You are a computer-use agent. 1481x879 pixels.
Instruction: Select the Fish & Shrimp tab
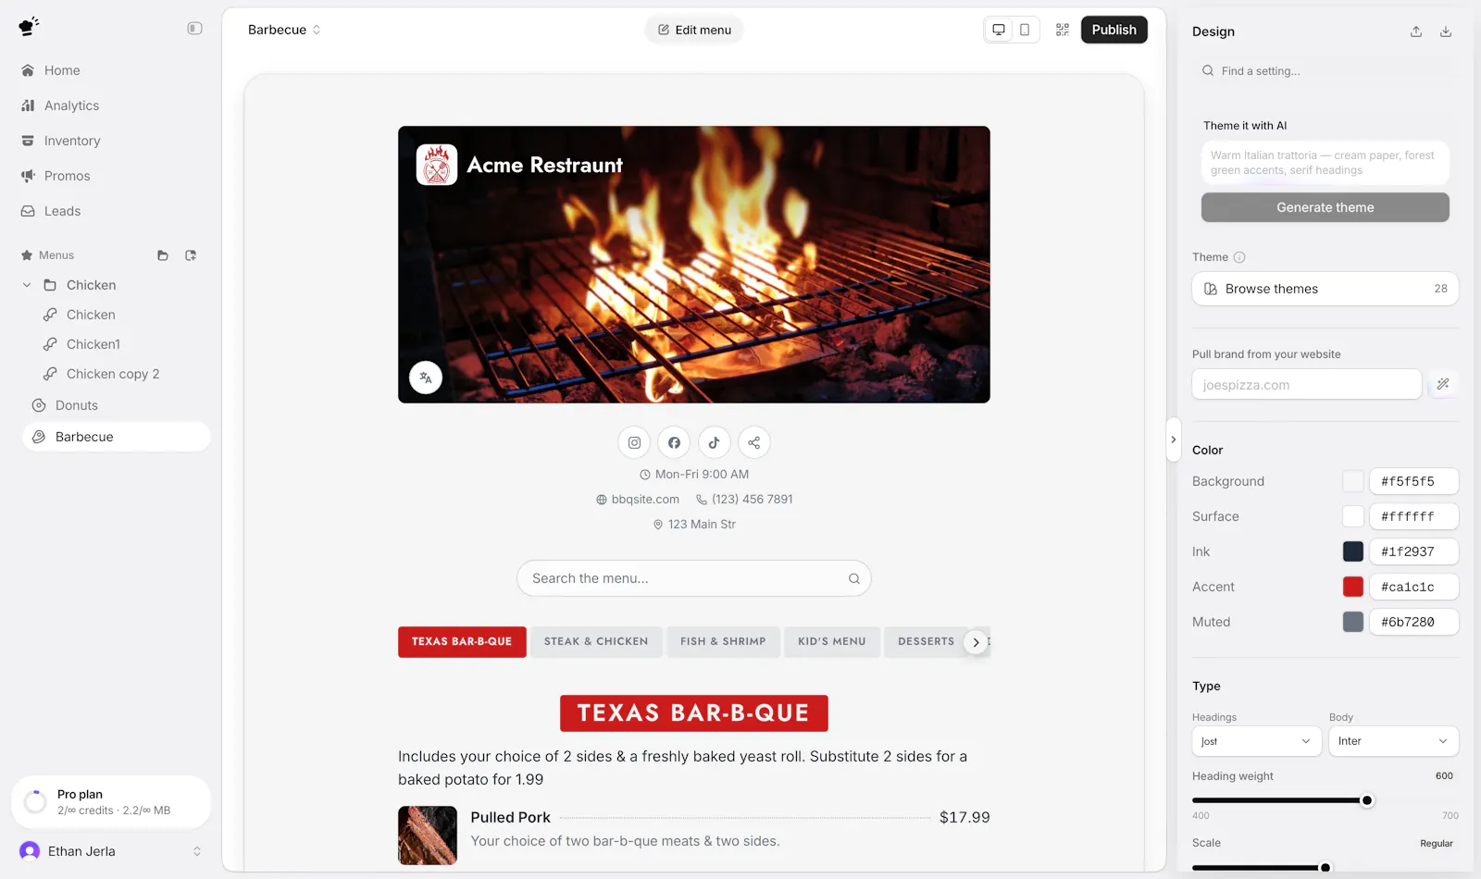pyautogui.click(x=723, y=642)
